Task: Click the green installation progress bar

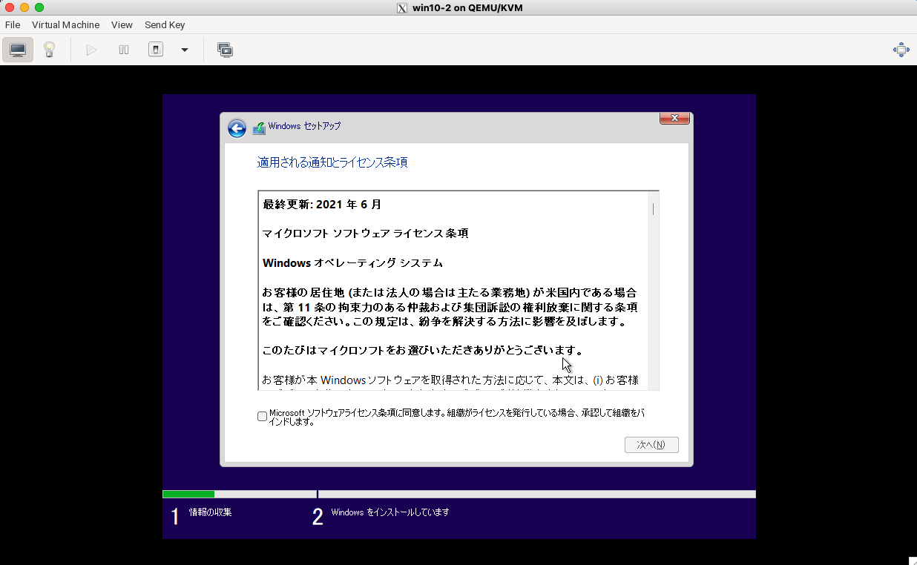Action: [x=188, y=494]
